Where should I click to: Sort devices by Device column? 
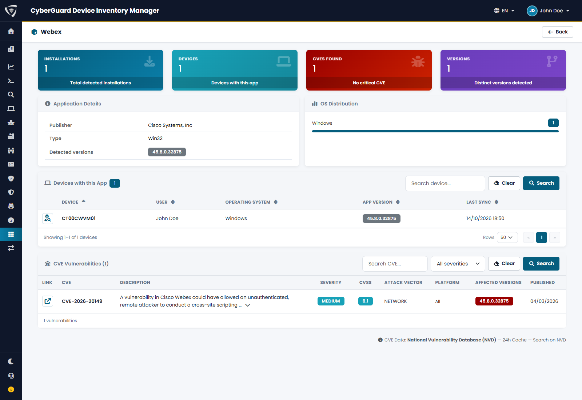pos(73,202)
